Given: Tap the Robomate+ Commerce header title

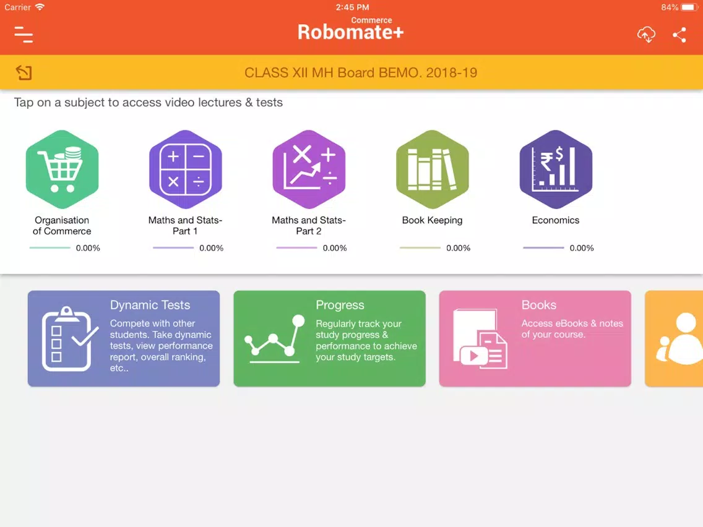Looking at the screenshot, I should pos(351,29).
